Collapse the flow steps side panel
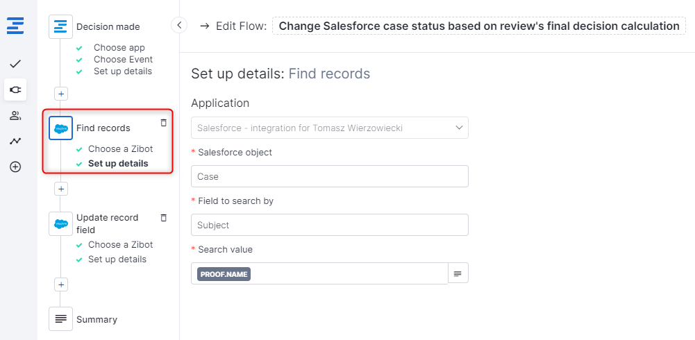This screenshot has height=340, width=695. pos(179,25)
